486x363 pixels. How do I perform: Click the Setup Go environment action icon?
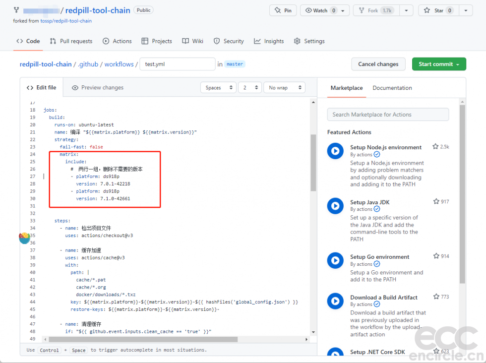click(335, 260)
